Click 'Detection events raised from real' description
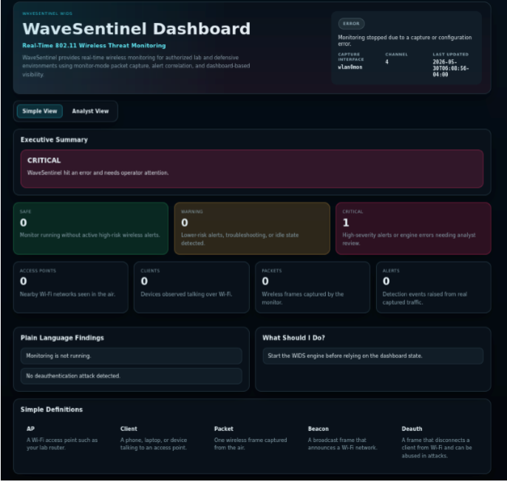 click(424, 298)
